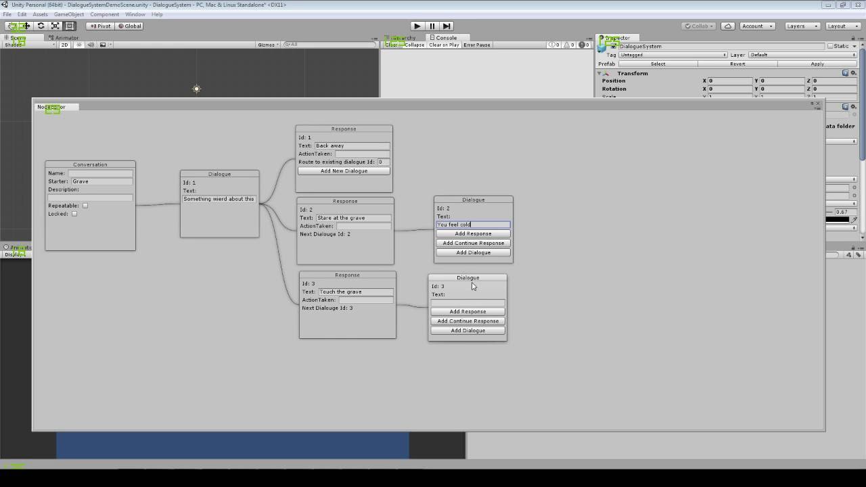Open the Layers dropdown
The width and height of the screenshot is (866, 487).
(x=802, y=26)
